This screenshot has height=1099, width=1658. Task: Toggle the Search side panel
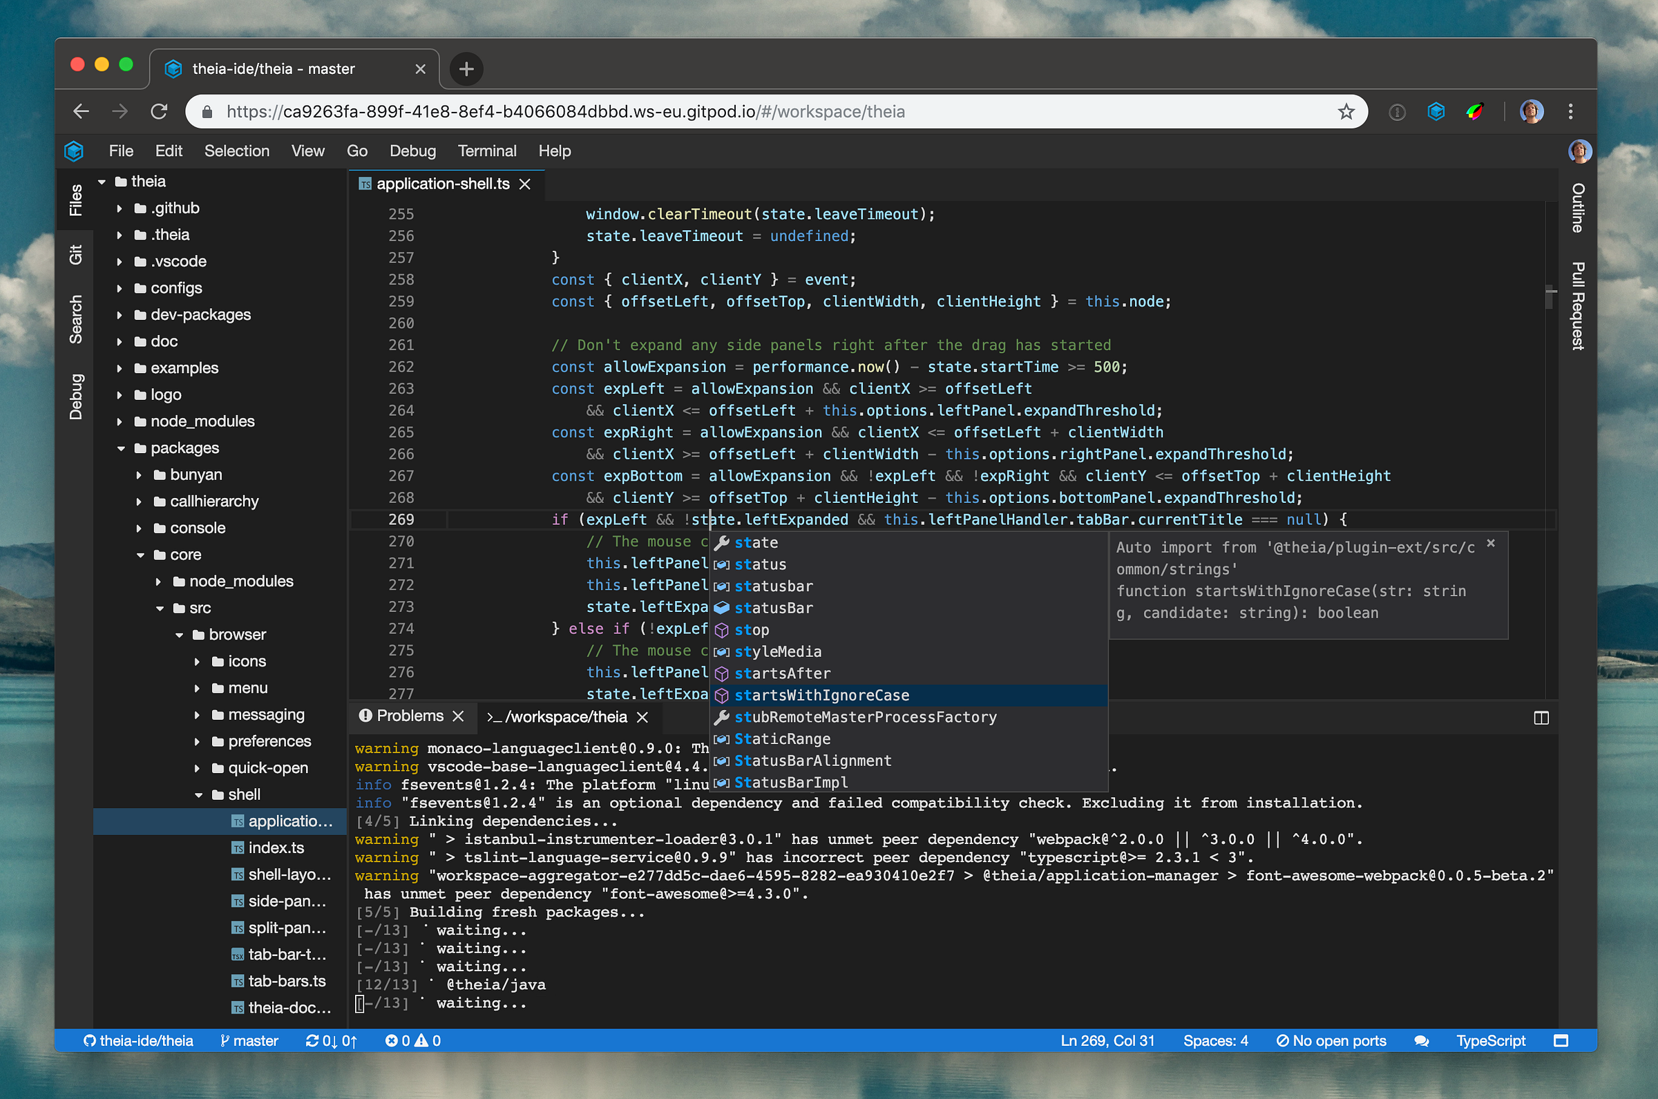coord(76,320)
